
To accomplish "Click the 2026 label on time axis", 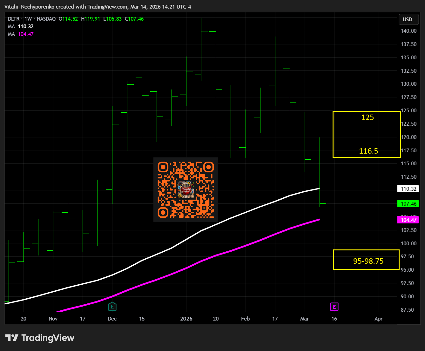I will pos(186,319).
